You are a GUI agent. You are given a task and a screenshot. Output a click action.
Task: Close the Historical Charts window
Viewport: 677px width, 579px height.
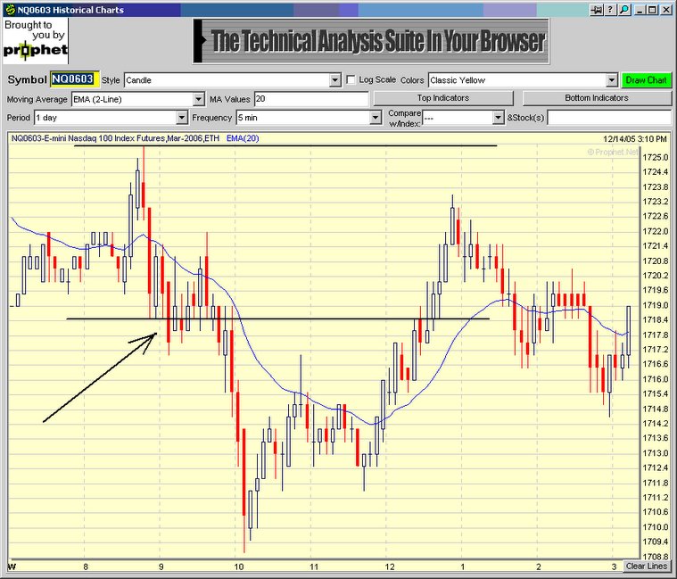(x=665, y=10)
